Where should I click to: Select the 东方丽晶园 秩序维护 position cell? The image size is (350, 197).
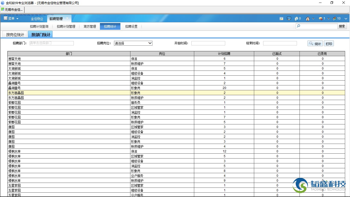click(162, 98)
